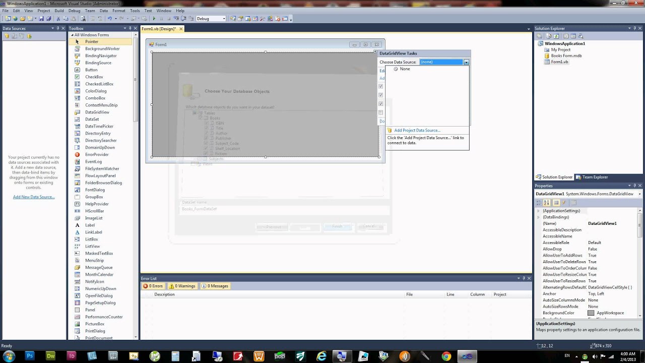This screenshot has height=363, width=645.
Task: Select ListView control in Toolbox
Action: [100, 247]
